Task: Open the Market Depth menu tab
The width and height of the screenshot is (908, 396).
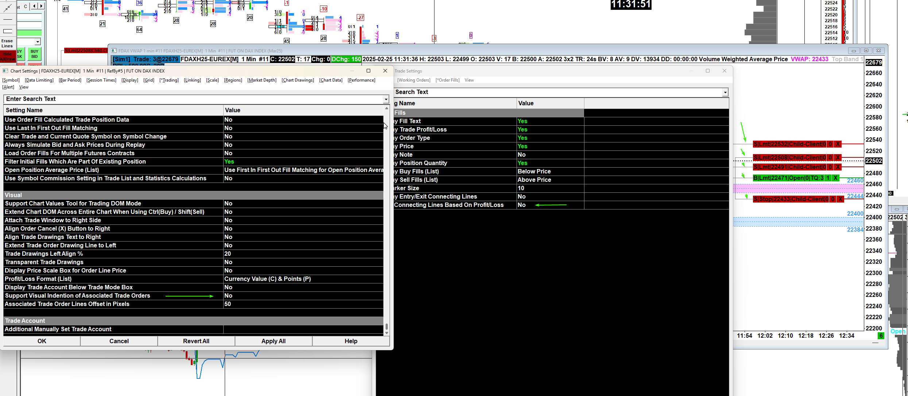Action: (x=262, y=80)
